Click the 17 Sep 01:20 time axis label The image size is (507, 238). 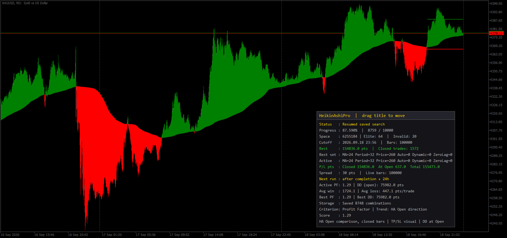coord(112,235)
